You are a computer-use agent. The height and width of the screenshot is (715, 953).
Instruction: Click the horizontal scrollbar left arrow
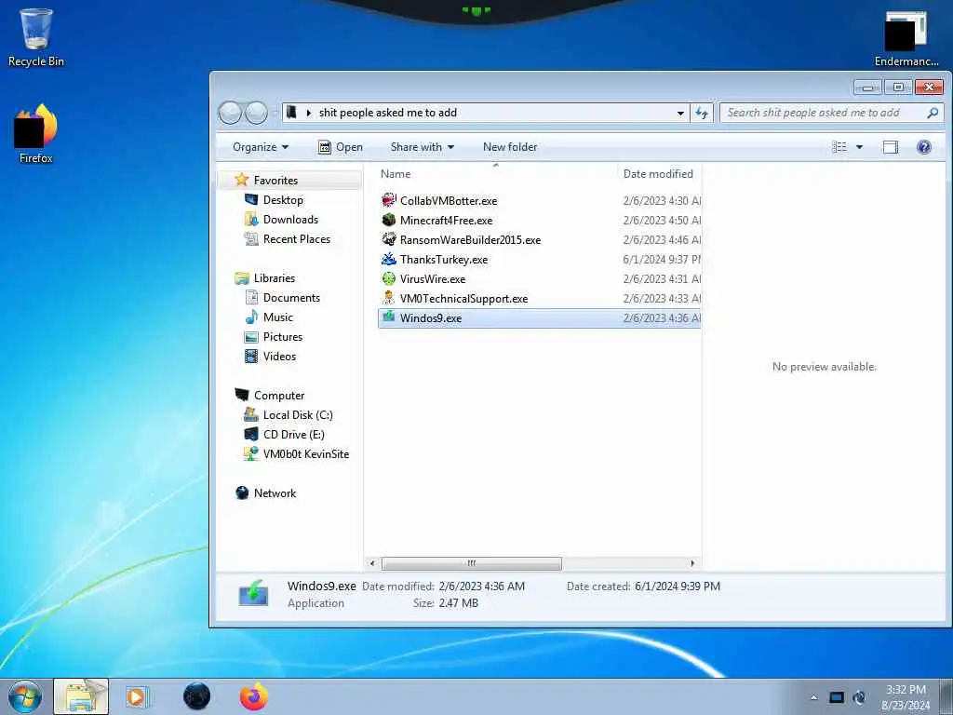[372, 563]
